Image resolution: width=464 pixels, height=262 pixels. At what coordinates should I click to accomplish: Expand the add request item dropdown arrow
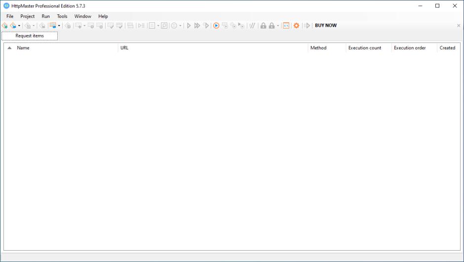click(x=84, y=26)
